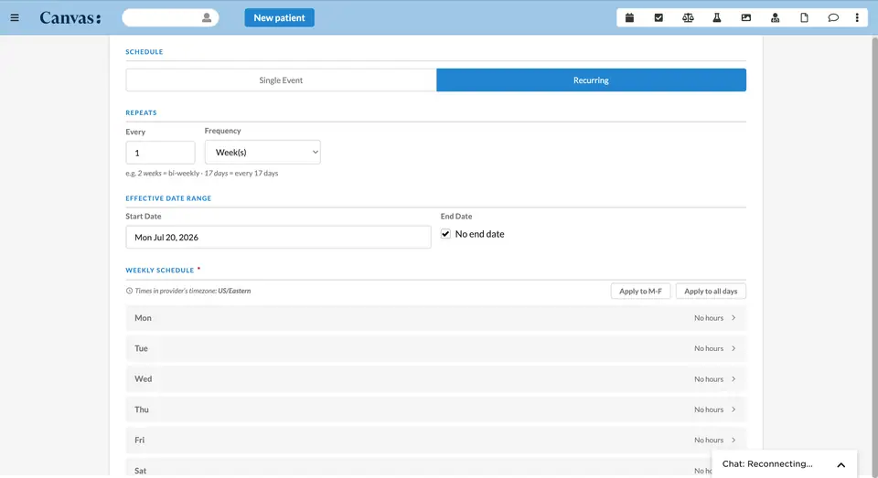Open the vertical three-dot more menu
Viewport: 878px width, 478px height.
tap(857, 18)
